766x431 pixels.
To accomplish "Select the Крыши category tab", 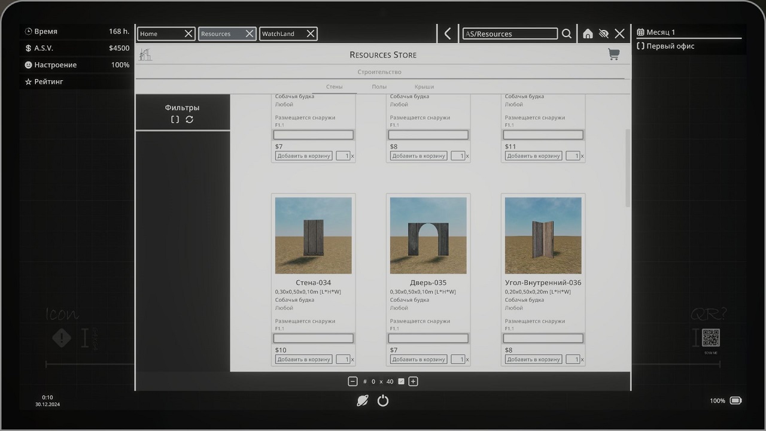I will 424,87.
